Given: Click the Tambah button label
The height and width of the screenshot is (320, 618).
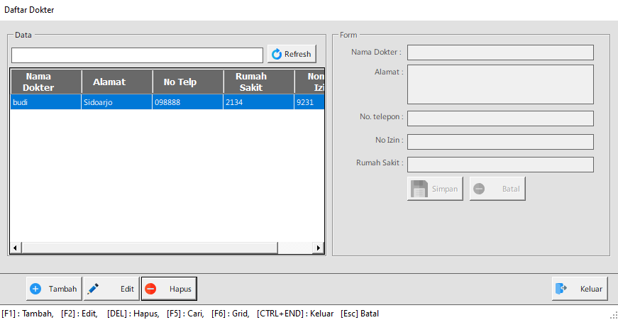Looking at the screenshot, I should click(62, 289).
